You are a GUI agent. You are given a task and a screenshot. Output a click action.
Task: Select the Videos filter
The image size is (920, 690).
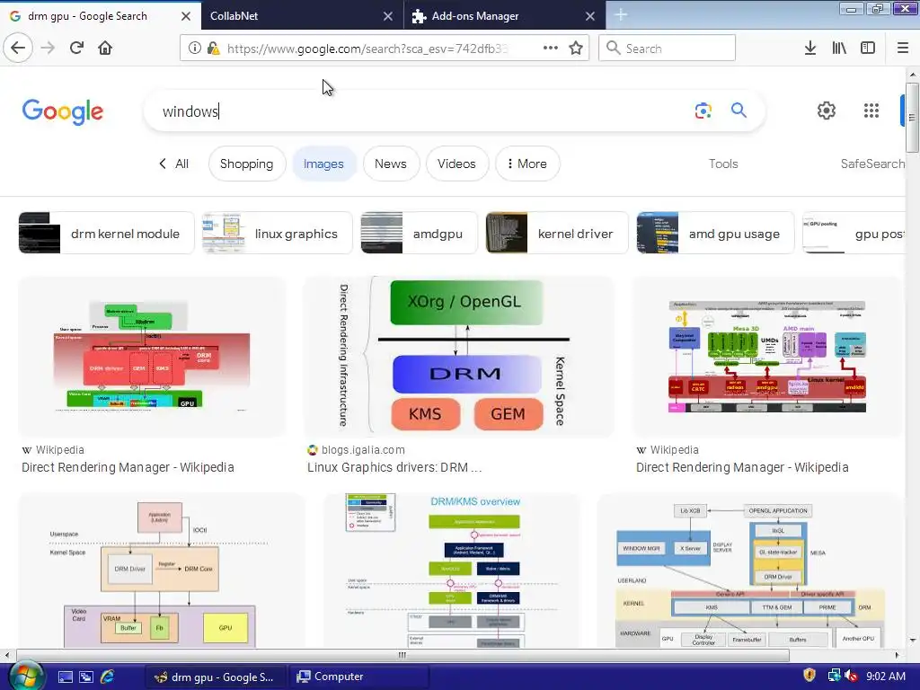[x=456, y=164]
